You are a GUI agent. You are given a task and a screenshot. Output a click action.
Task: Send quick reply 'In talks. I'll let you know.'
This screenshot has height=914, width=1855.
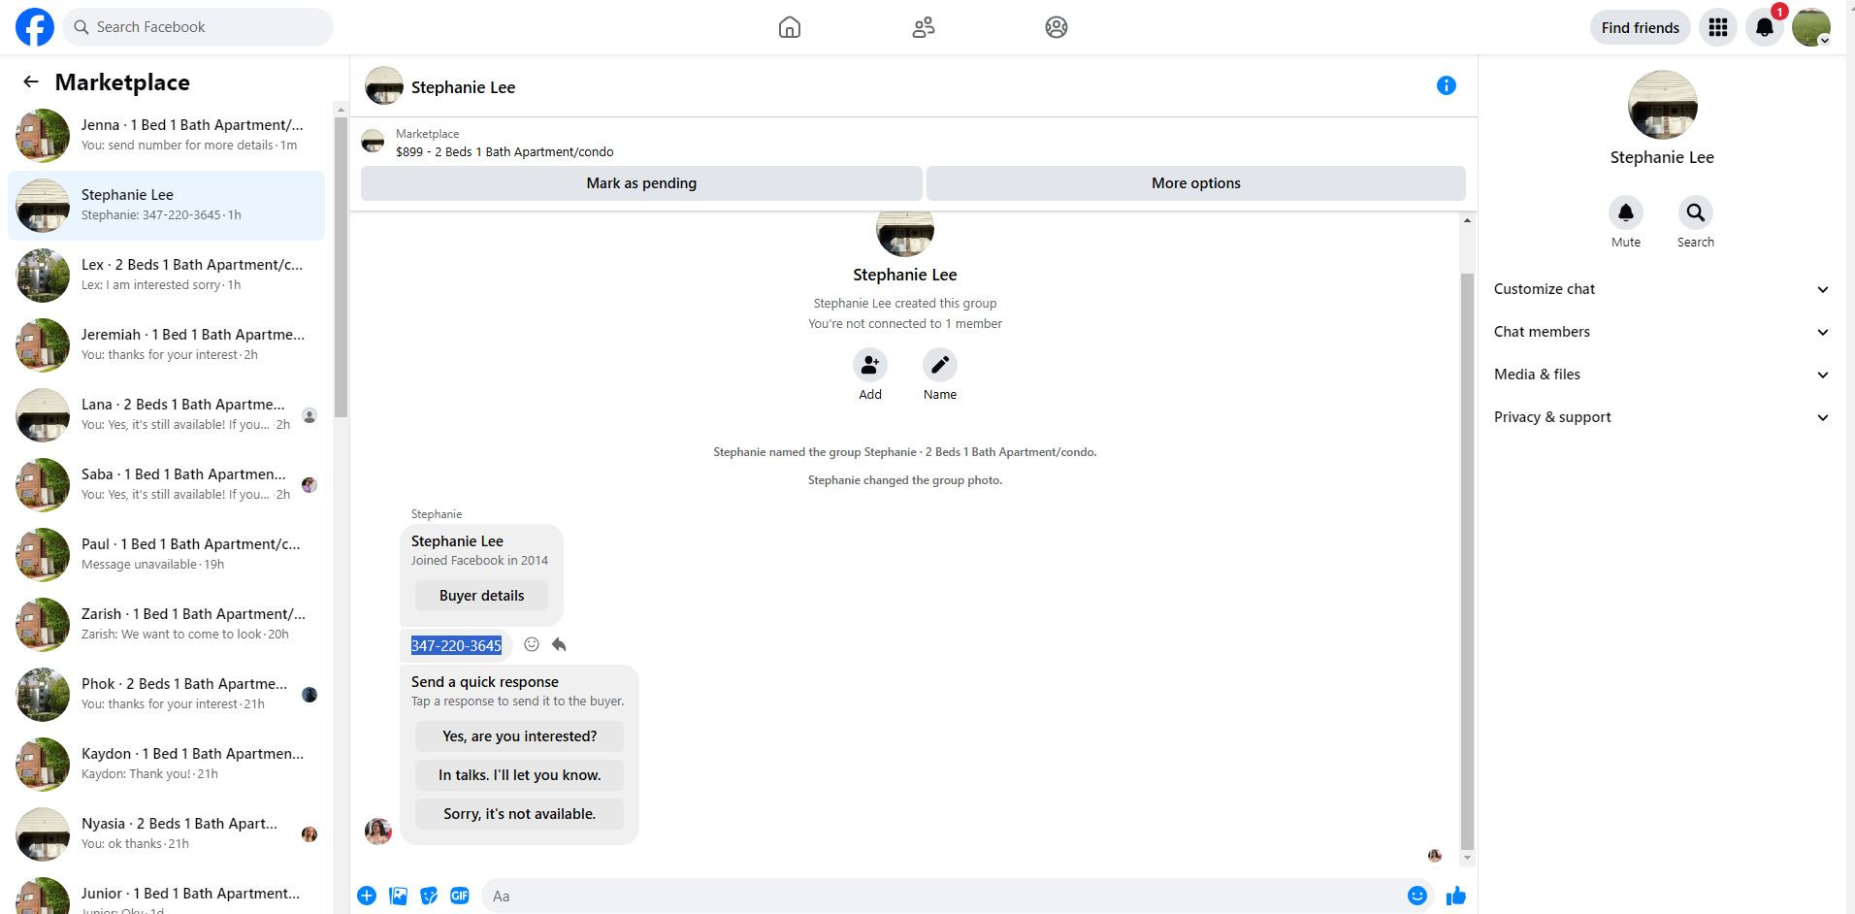pyautogui.click(x=519, y=775)
